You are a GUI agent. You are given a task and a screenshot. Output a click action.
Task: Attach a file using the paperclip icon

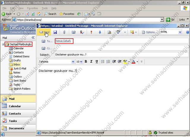tap(64, 32)
